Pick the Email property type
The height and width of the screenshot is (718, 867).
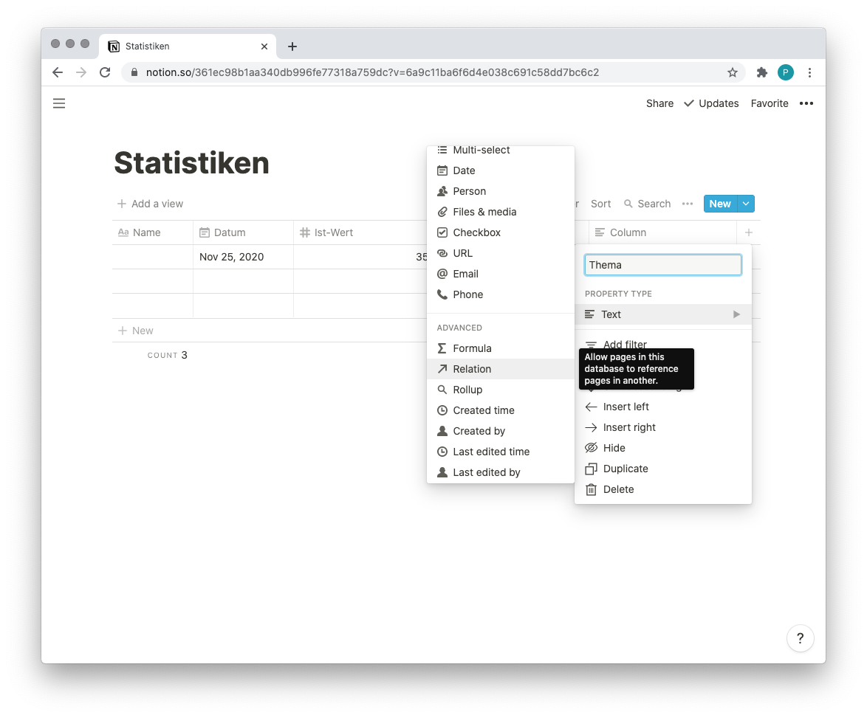(501, 274)
